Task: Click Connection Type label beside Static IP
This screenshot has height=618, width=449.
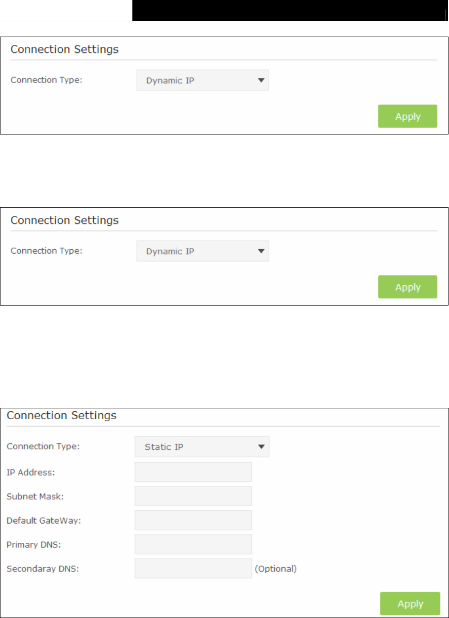Action: pos(42,446)
